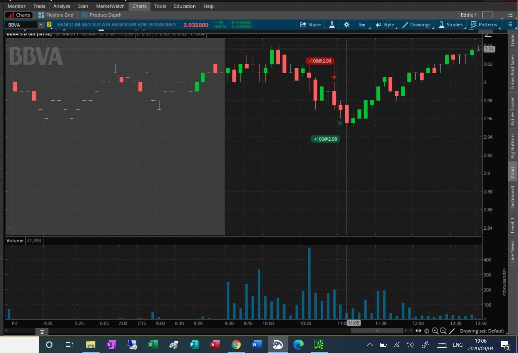Viewport: 518px width, 353px height.
Task: Click the Volume study label
Action: [15, 241]
